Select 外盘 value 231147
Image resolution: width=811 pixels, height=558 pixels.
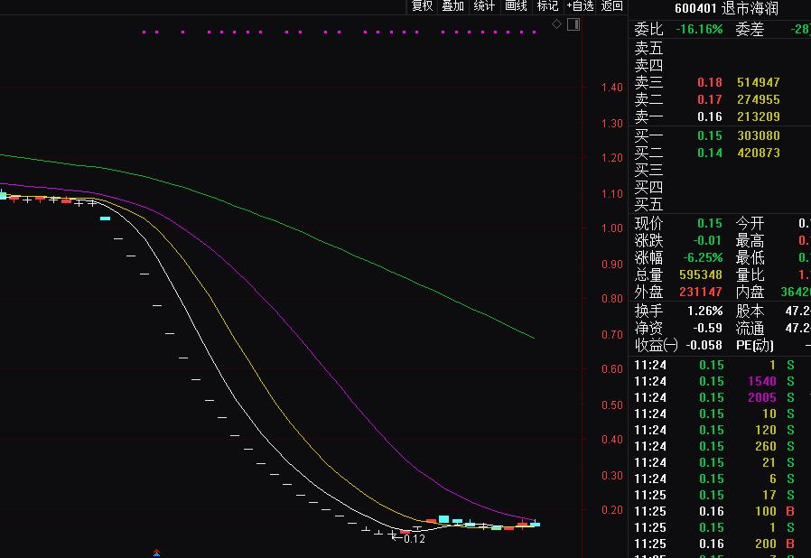[700, 292]
